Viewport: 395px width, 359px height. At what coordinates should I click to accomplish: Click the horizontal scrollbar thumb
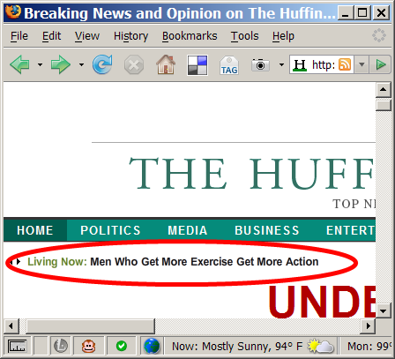(91, 325)
